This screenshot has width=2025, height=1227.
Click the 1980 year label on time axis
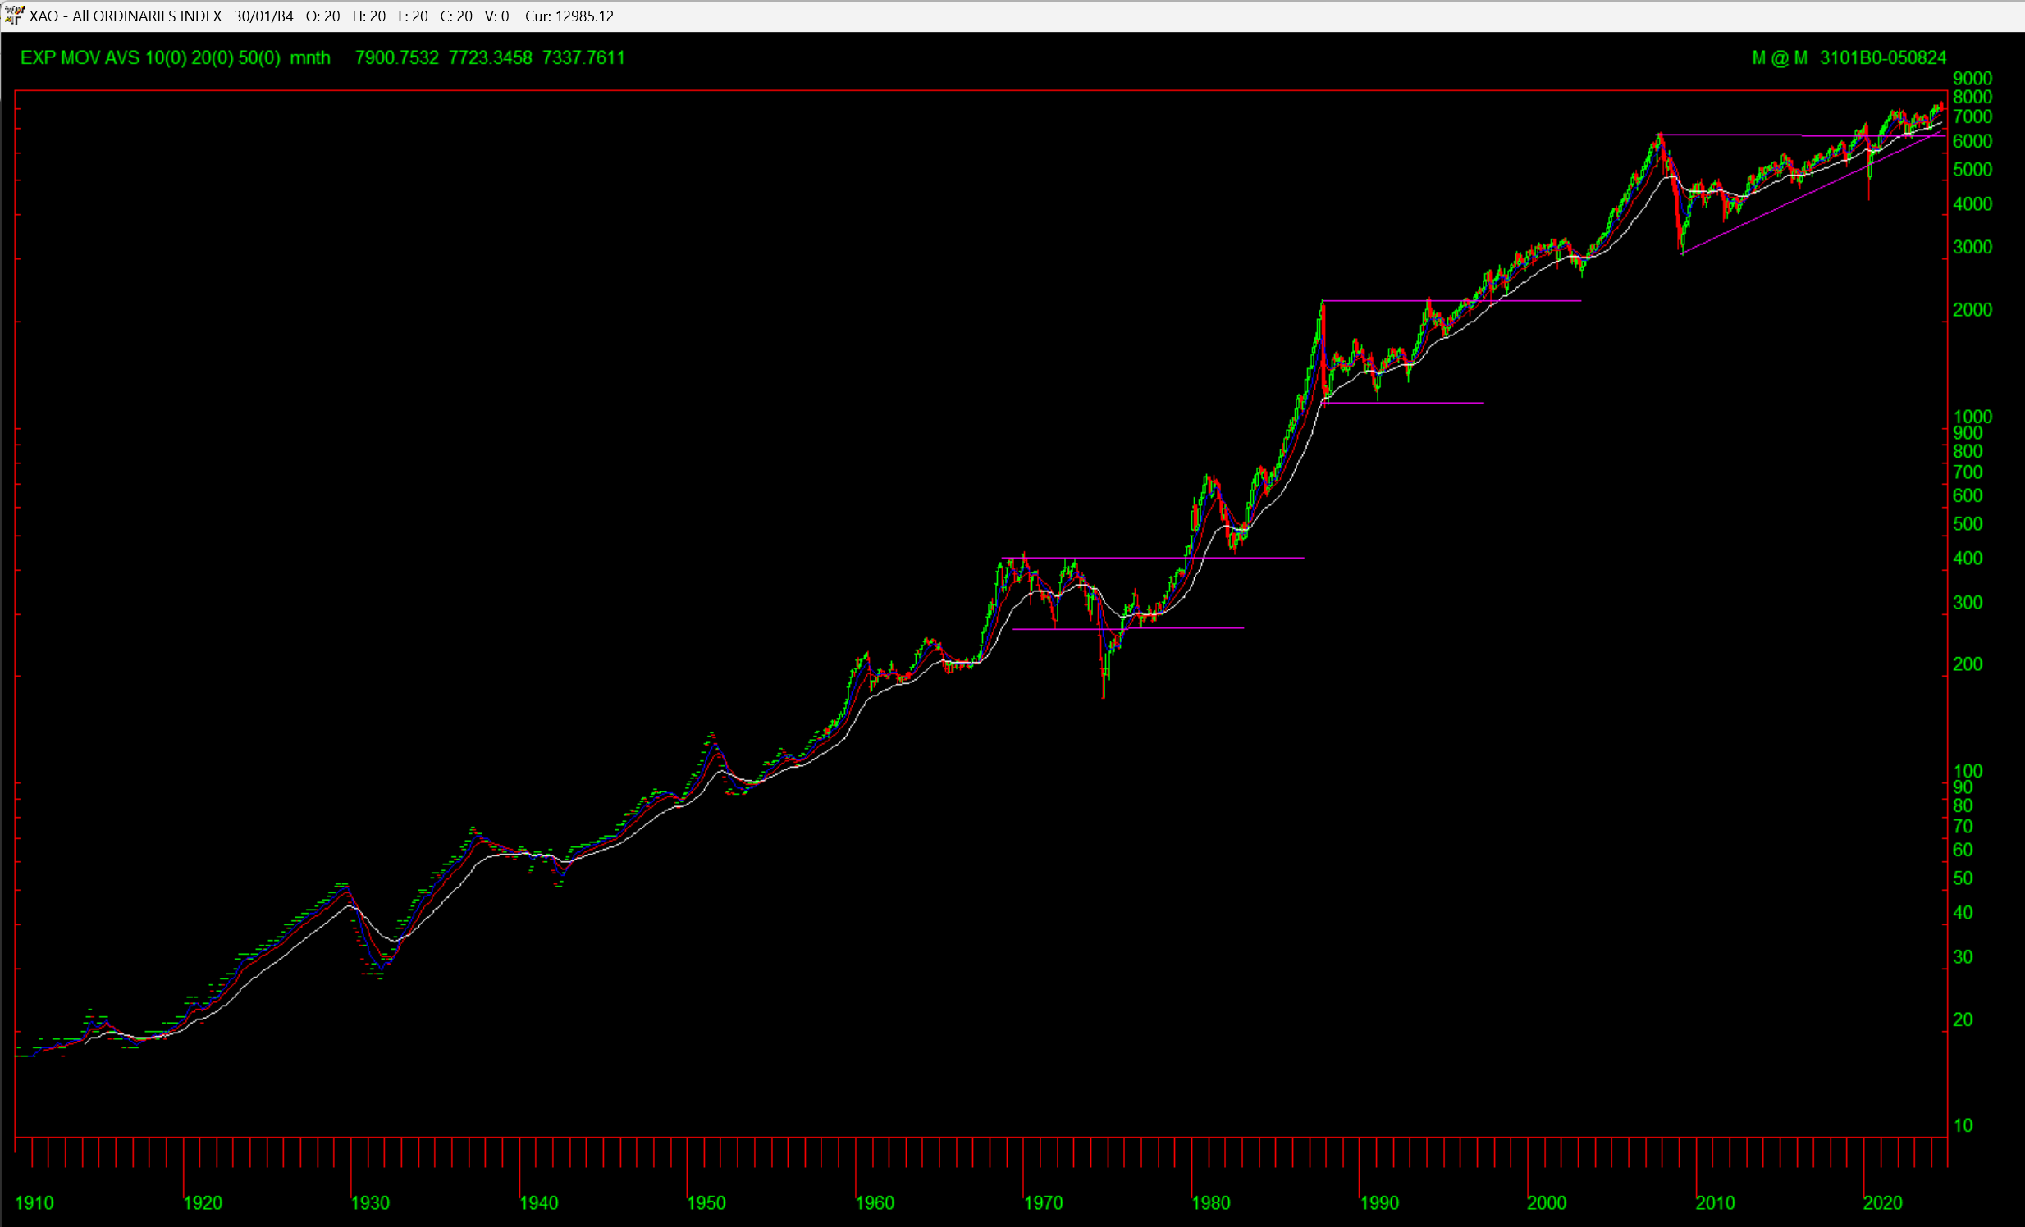point(1211,1203)
